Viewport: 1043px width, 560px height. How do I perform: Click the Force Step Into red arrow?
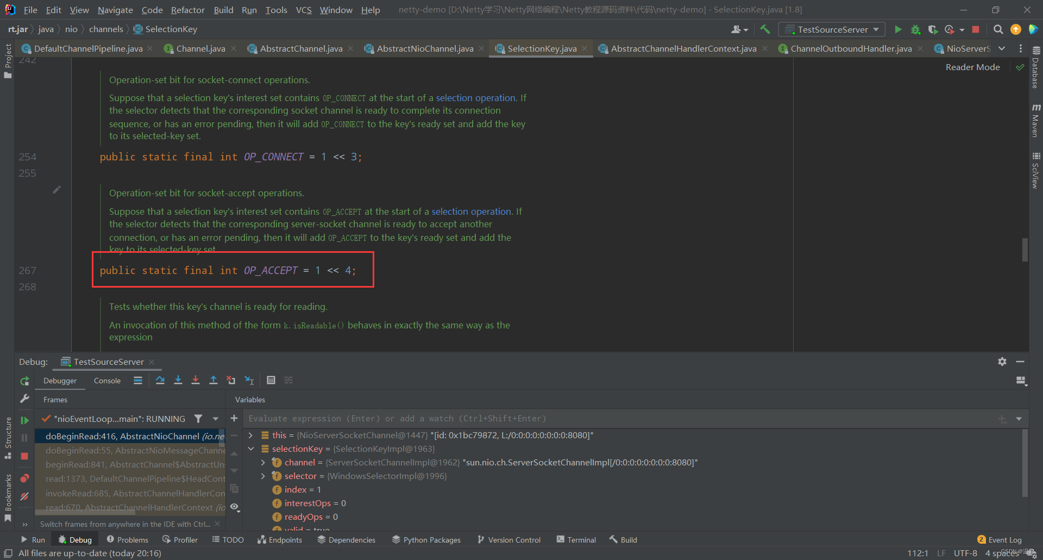196,381
